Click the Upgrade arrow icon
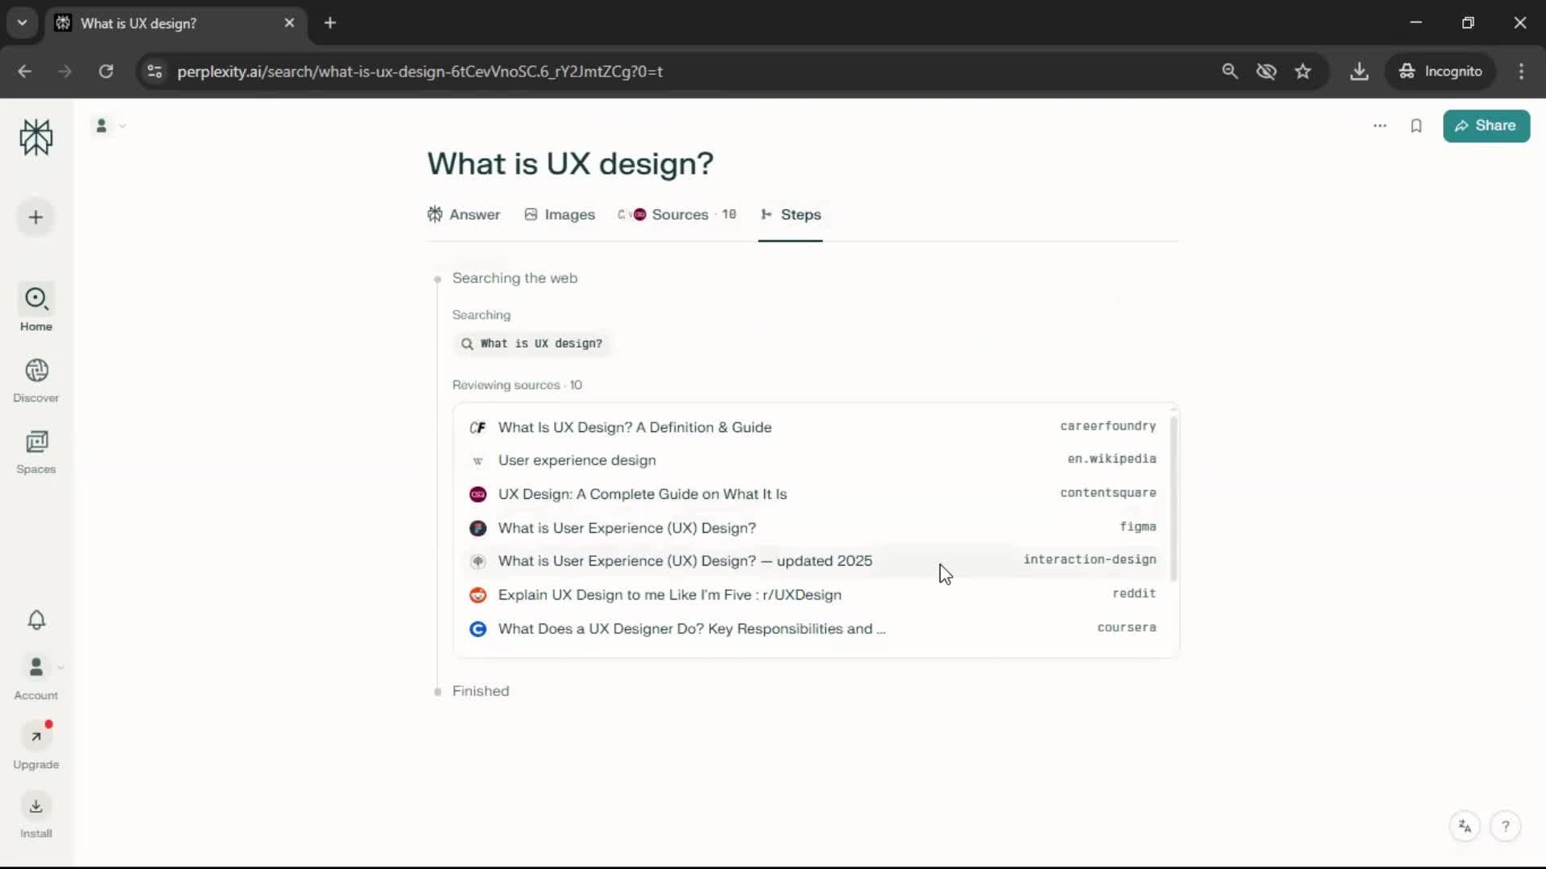 click(36, 736)
